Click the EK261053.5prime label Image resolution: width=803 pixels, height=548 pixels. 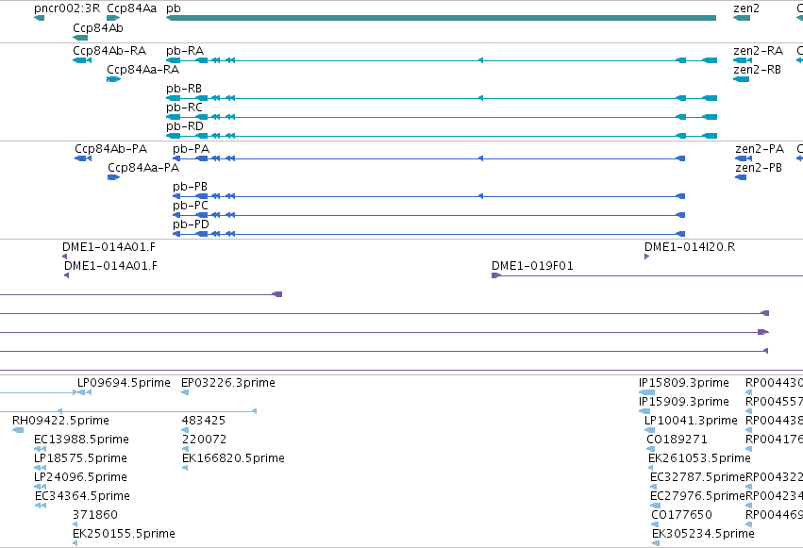(x=699, y=458)
